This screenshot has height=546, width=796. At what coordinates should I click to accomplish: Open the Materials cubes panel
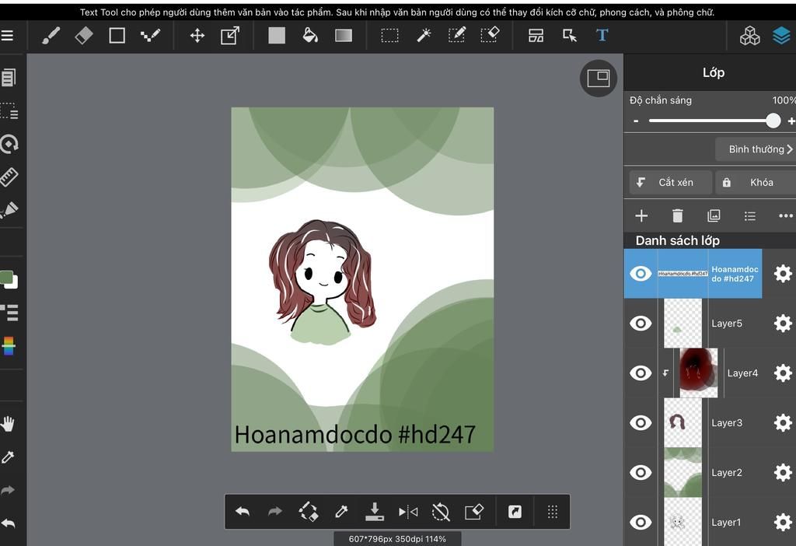(750, 36)
